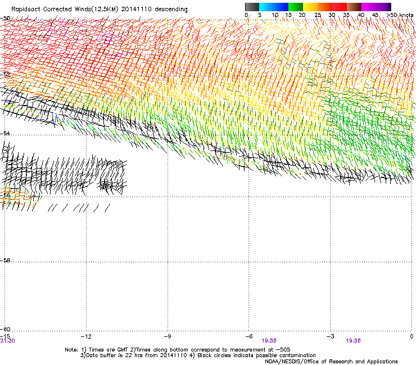Click the legend tick label '25'
The height and width of the screenshot is (365, 416).
[x=318, y=15]
